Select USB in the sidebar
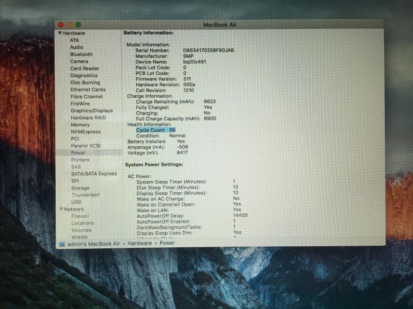This screenshot has height=309, width=413. [x=76, y=202]
